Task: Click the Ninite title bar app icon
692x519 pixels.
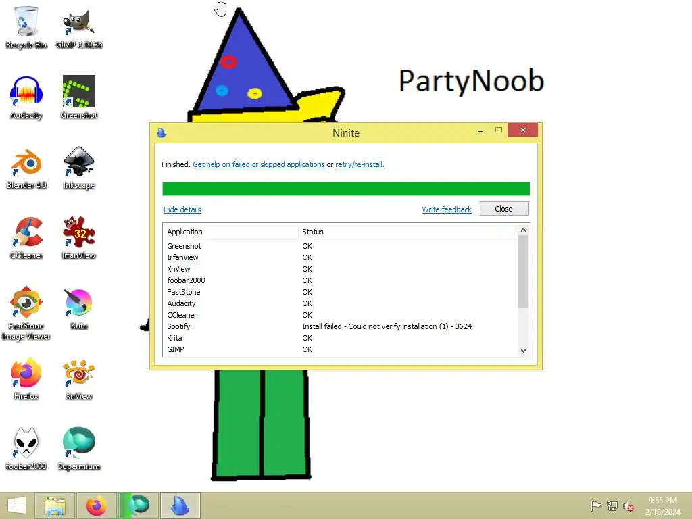Action: coord(162,132)
